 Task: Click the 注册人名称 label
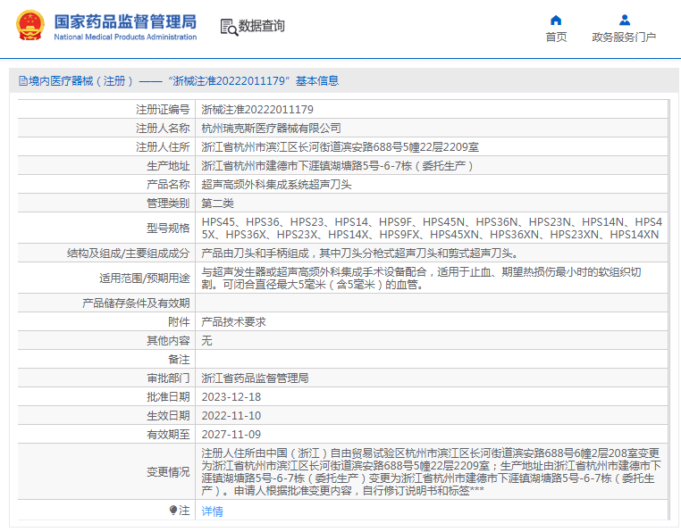(163, 128)
